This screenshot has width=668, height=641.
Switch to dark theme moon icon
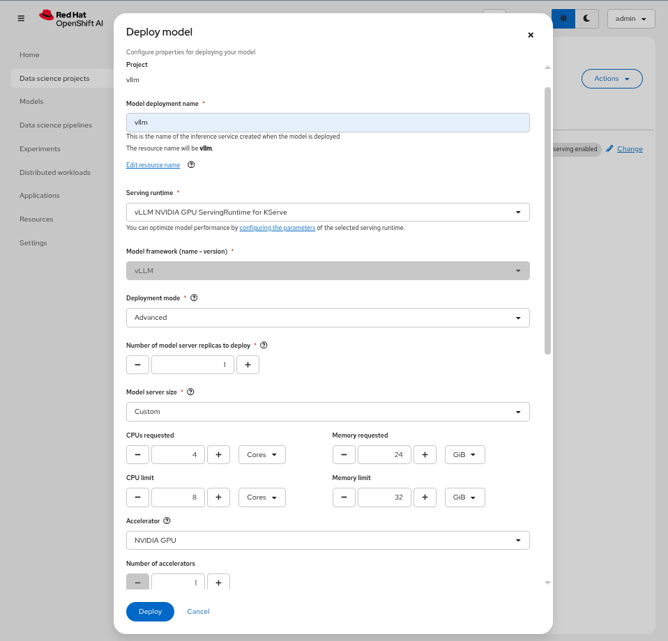pyautogui.click(x=586, y=18)
